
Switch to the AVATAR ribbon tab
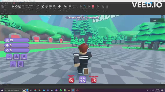coord(31,3)
